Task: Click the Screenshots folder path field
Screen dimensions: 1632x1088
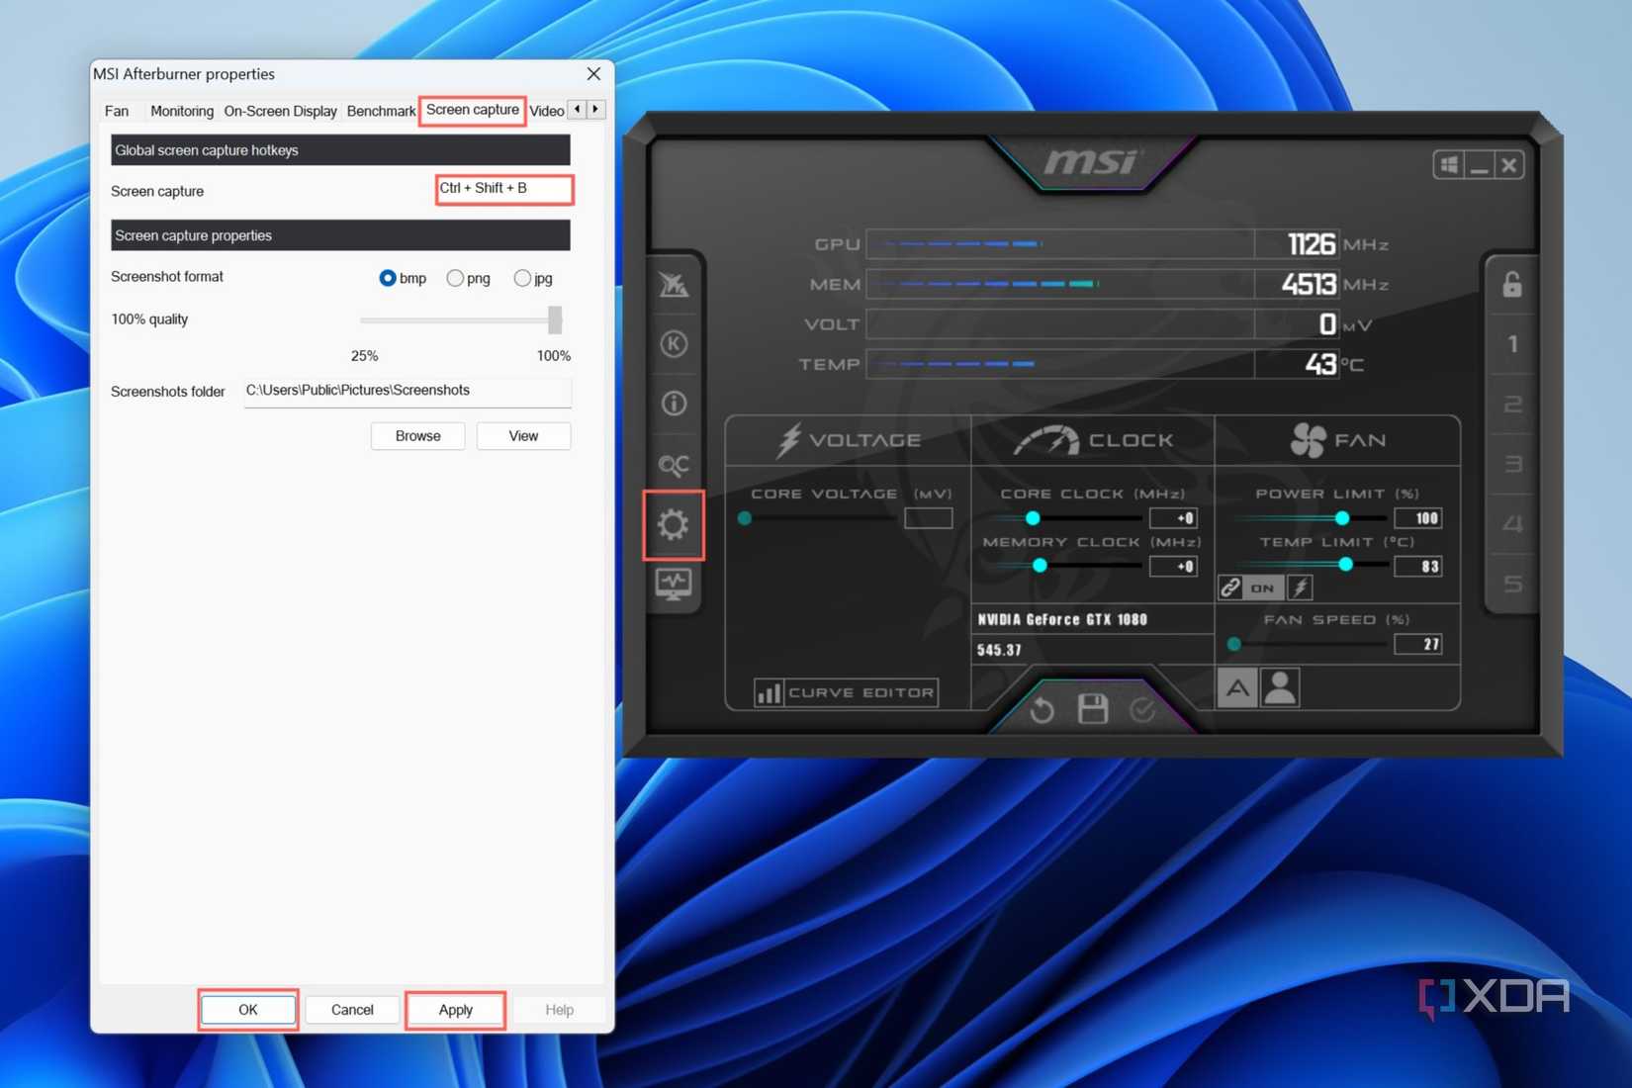Action: (408, 392)
